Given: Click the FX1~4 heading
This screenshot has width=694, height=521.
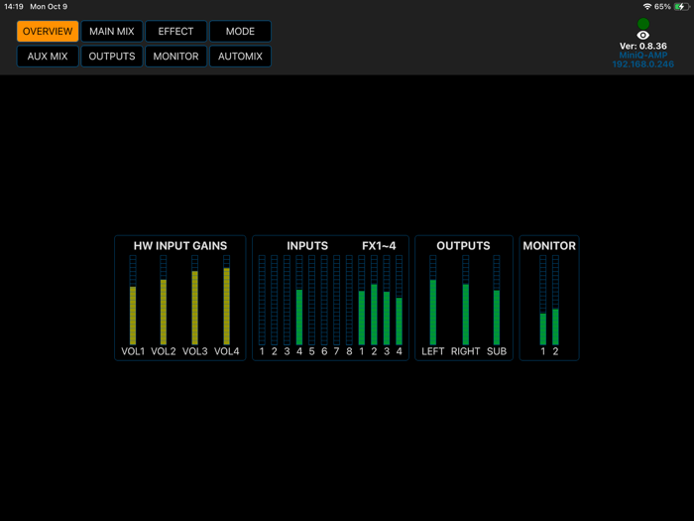Looking at the screenshot, I should point(379,246).
